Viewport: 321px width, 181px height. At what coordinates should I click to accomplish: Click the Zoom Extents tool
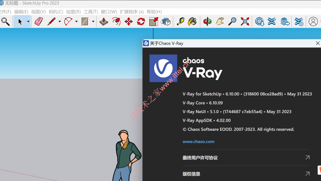(x=245, y=21)
